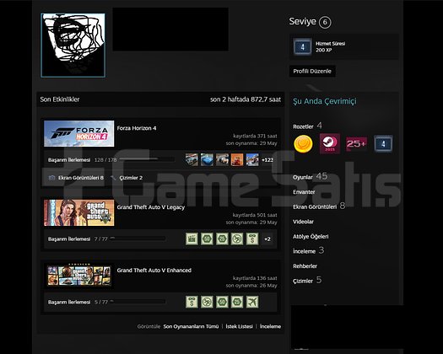The image size is (443, 354).
Task: Open Çizimler 2 link under Forza
Action: coord(131,178)
